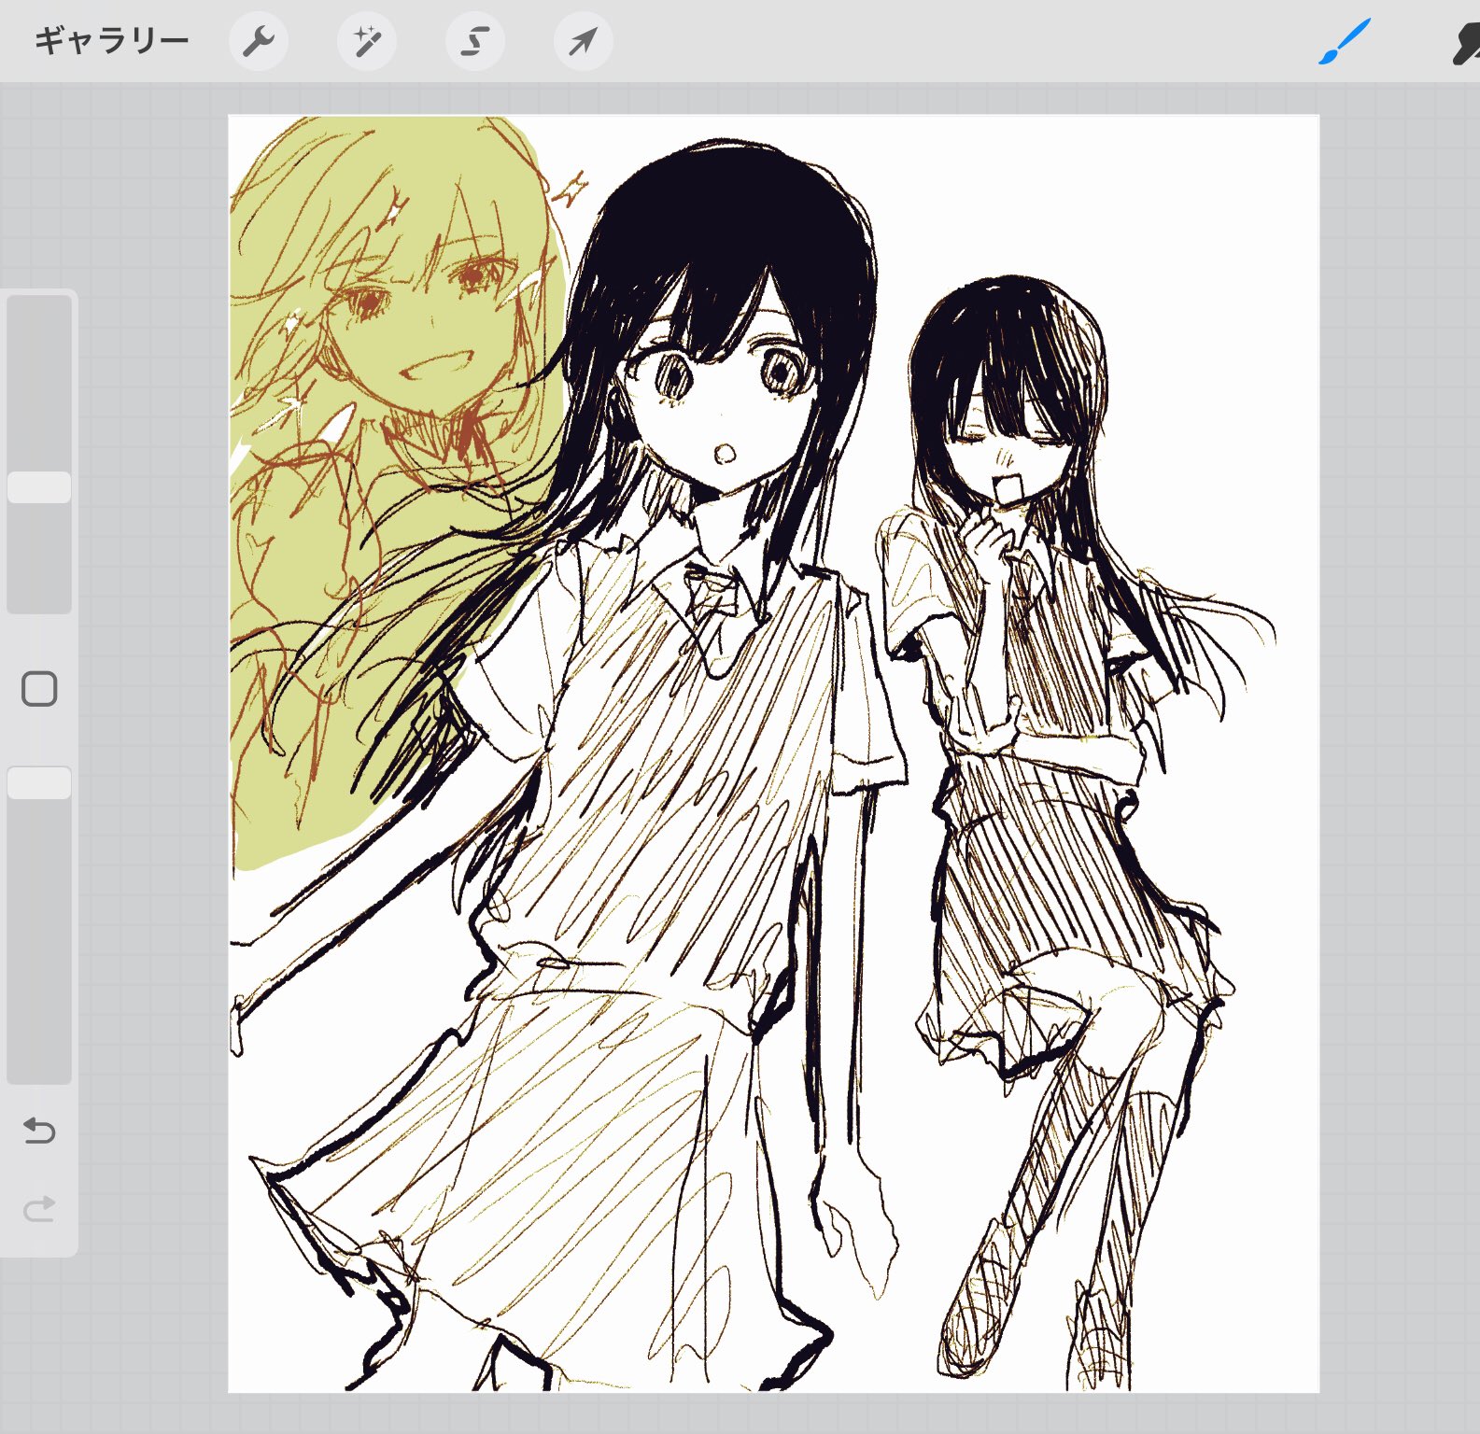Viewport: 1480px width, 1434px height.
Task: Tap the Undo arrow in the sidebar
Action: pyautogui.click(x=39, y=1131)
